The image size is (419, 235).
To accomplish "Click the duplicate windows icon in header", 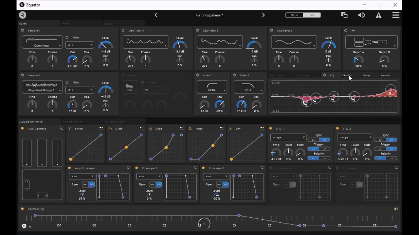I will 344,15.
